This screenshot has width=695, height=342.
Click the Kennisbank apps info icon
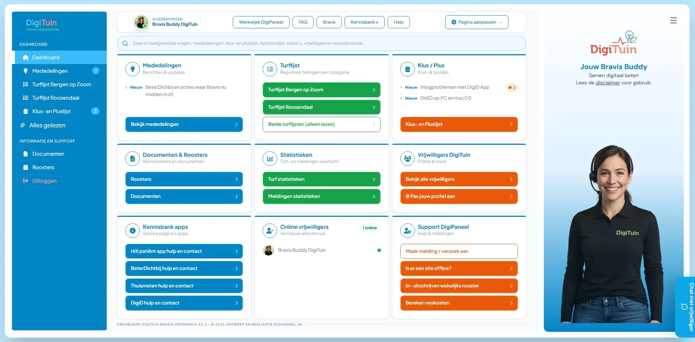(x=133, y=230)
